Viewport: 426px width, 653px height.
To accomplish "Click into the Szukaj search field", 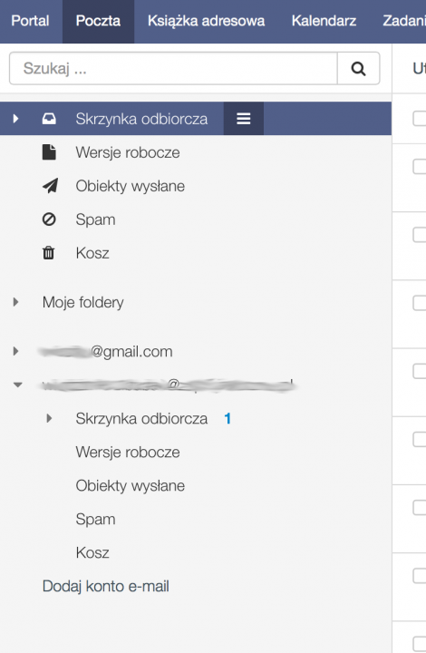I will (x=173, y=68).
